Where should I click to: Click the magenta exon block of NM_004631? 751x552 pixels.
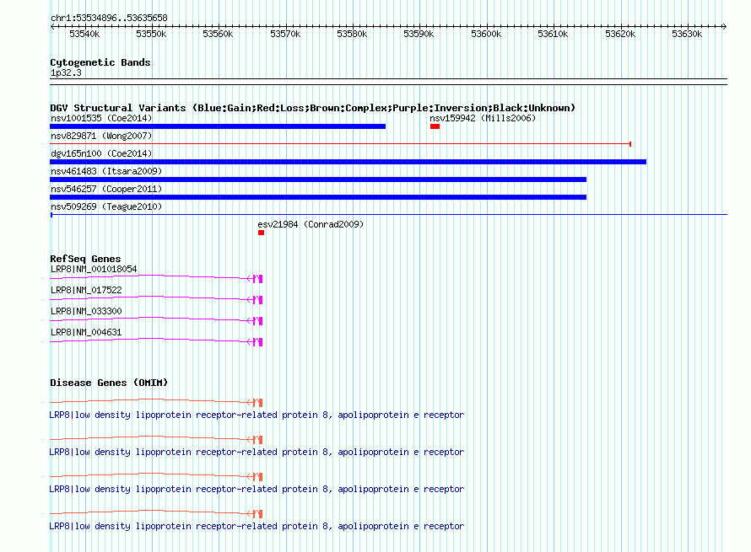point(257,342)
